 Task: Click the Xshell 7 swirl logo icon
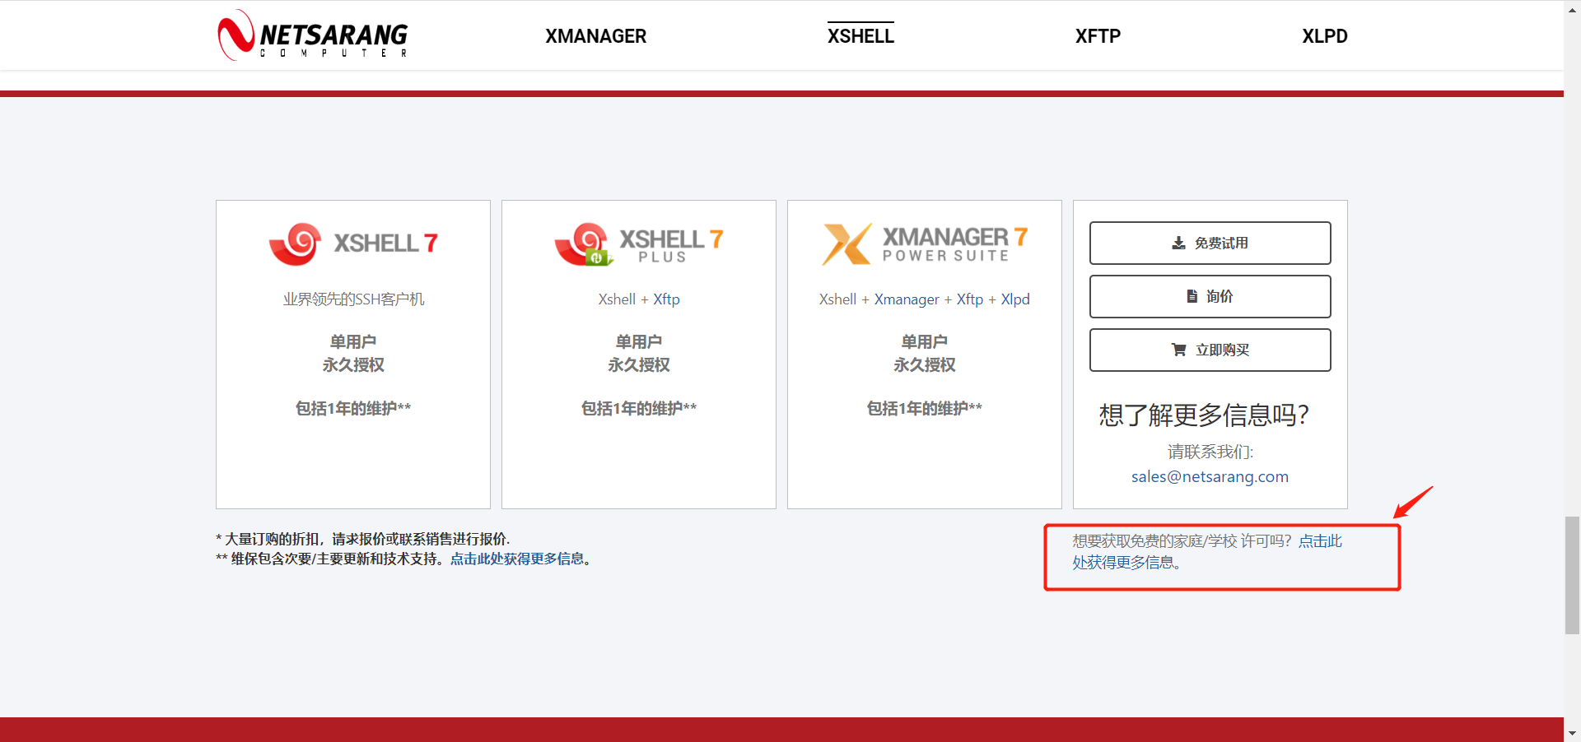point(295,243)
